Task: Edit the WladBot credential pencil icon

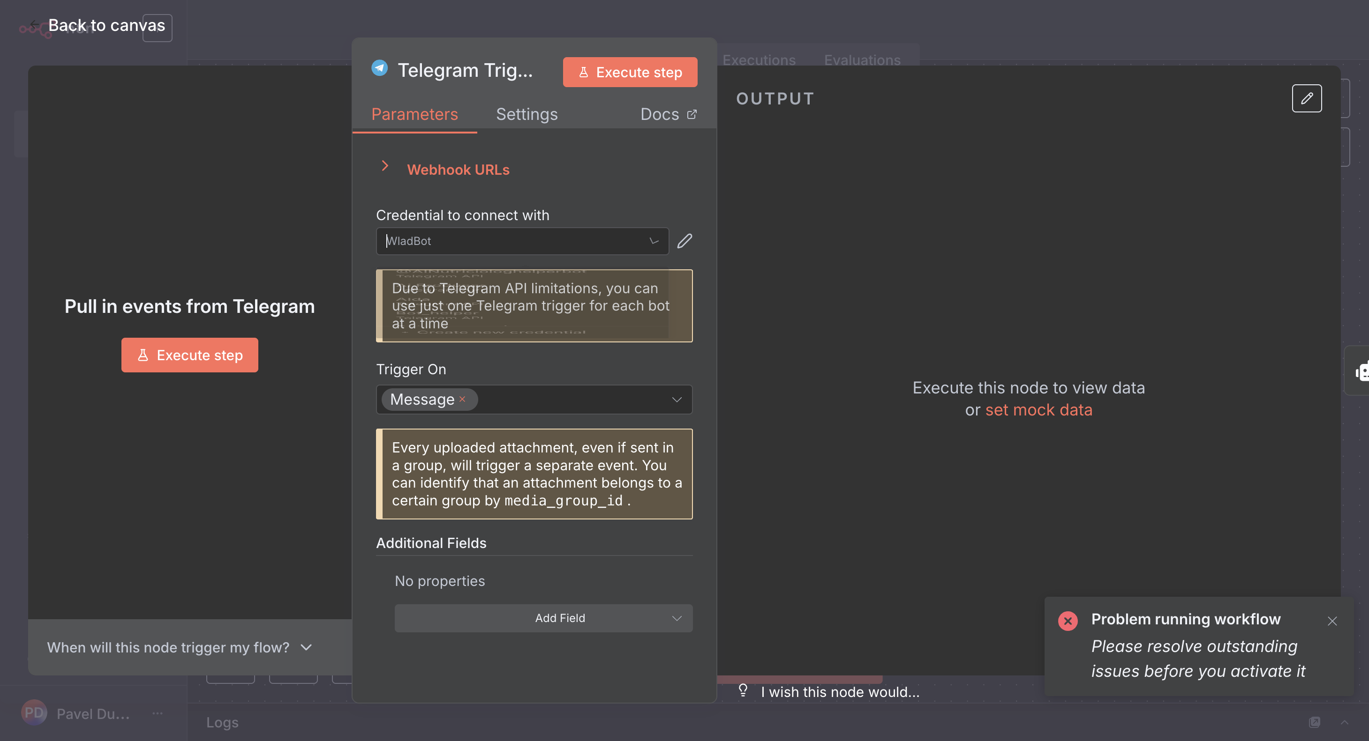Action: click(684, 241)
